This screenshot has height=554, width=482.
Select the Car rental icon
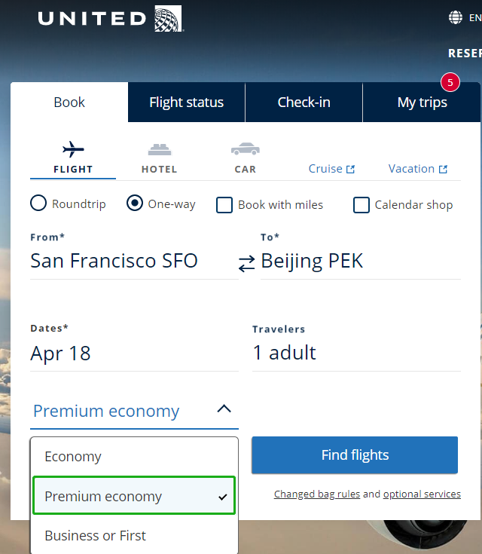coord(246,148)
